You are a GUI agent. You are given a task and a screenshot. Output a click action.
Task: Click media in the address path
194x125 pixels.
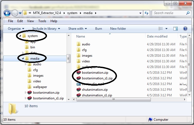[x=88, y=13]
